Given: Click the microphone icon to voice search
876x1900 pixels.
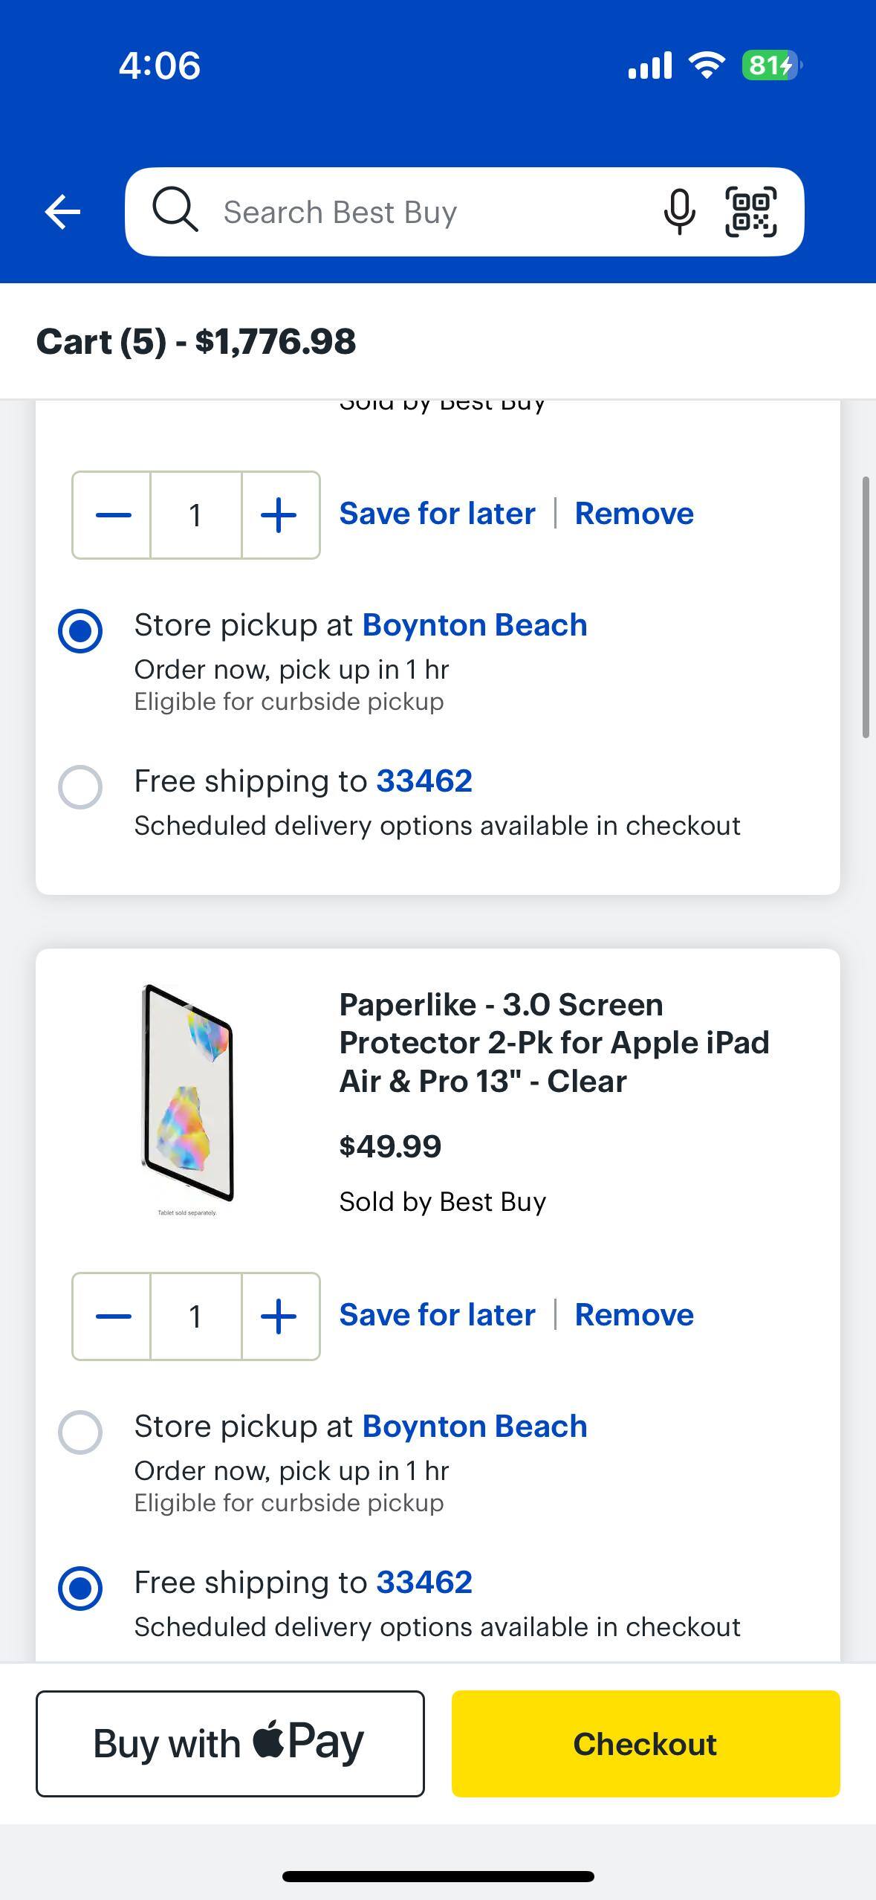Looking at the screenshot, I should point(679,211).
